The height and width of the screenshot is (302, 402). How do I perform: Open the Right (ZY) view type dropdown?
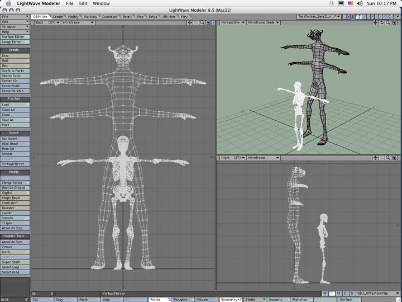coord(232,158)
